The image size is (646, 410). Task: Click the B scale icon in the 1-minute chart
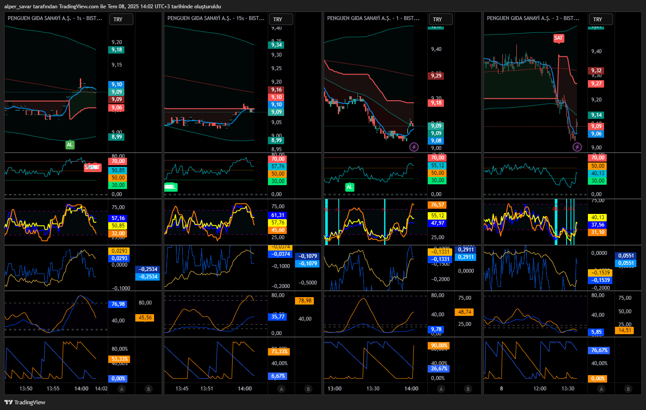[x=468, y=389]
